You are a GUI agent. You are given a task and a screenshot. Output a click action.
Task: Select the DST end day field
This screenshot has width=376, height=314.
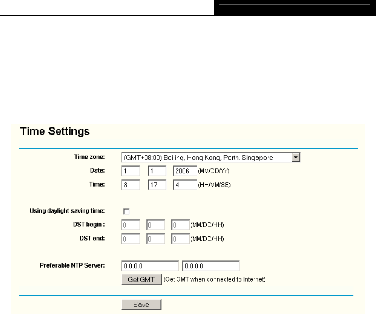[x=155, y=239]
